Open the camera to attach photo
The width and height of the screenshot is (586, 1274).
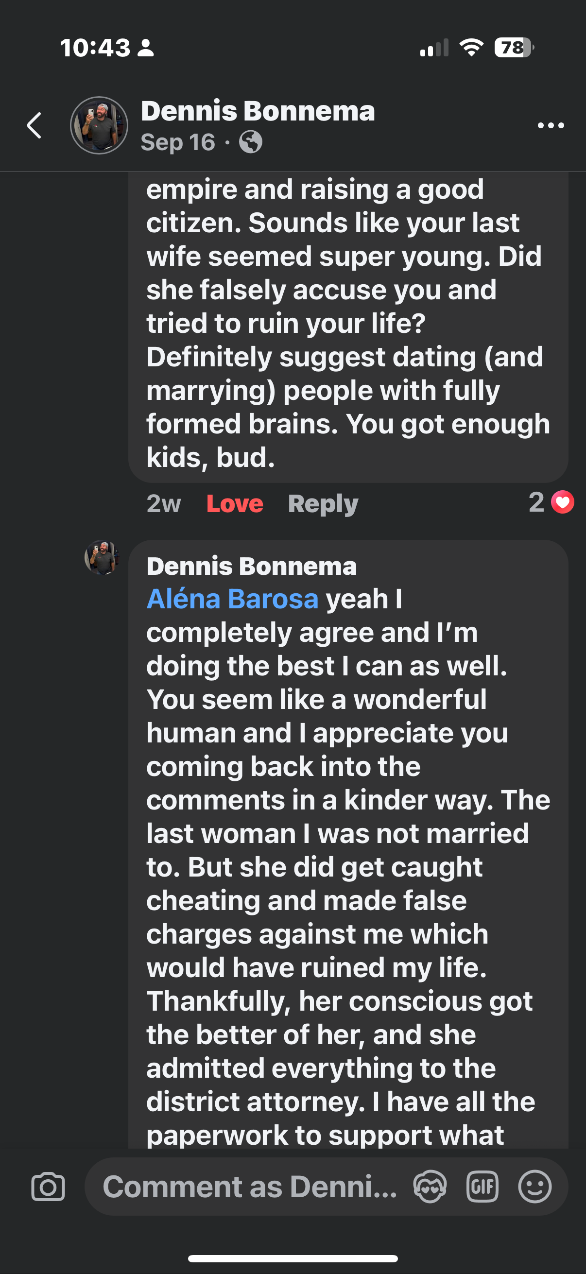coord(48,1187)
